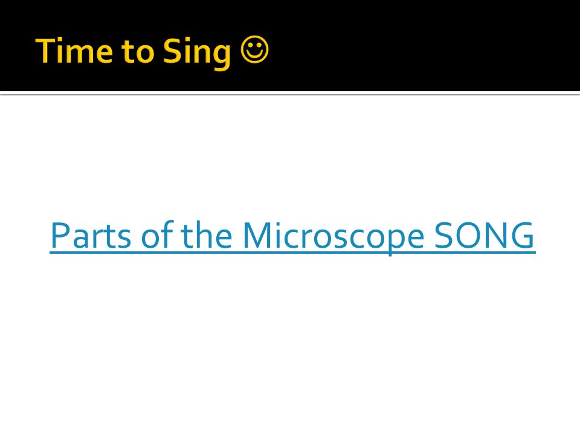Click the word Microscope in the hyperlink
The image size is (580, 435).
pyautogui.click(x=333, y=237)
